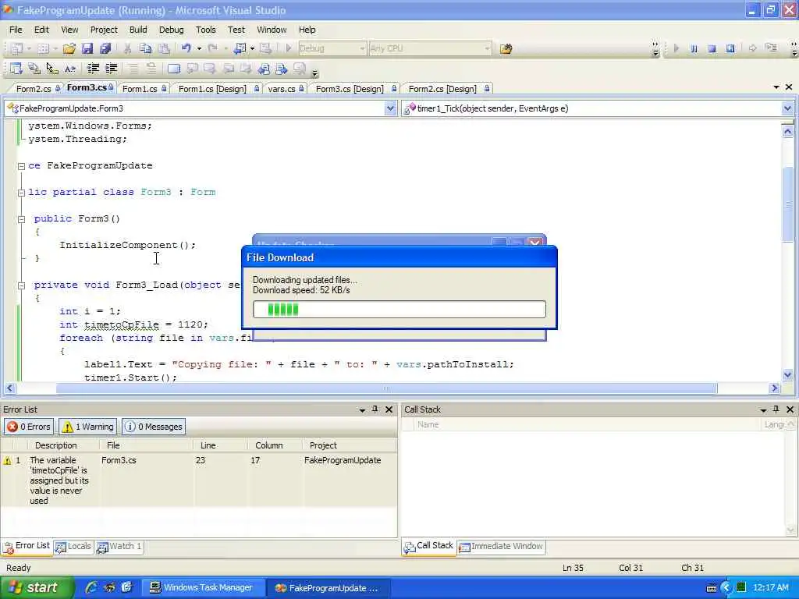Image resolution: width=799 pixels, height=599 pixels.
Task: Click the Next Bookmark in Folder icon
Action: (x=282, y=69)
